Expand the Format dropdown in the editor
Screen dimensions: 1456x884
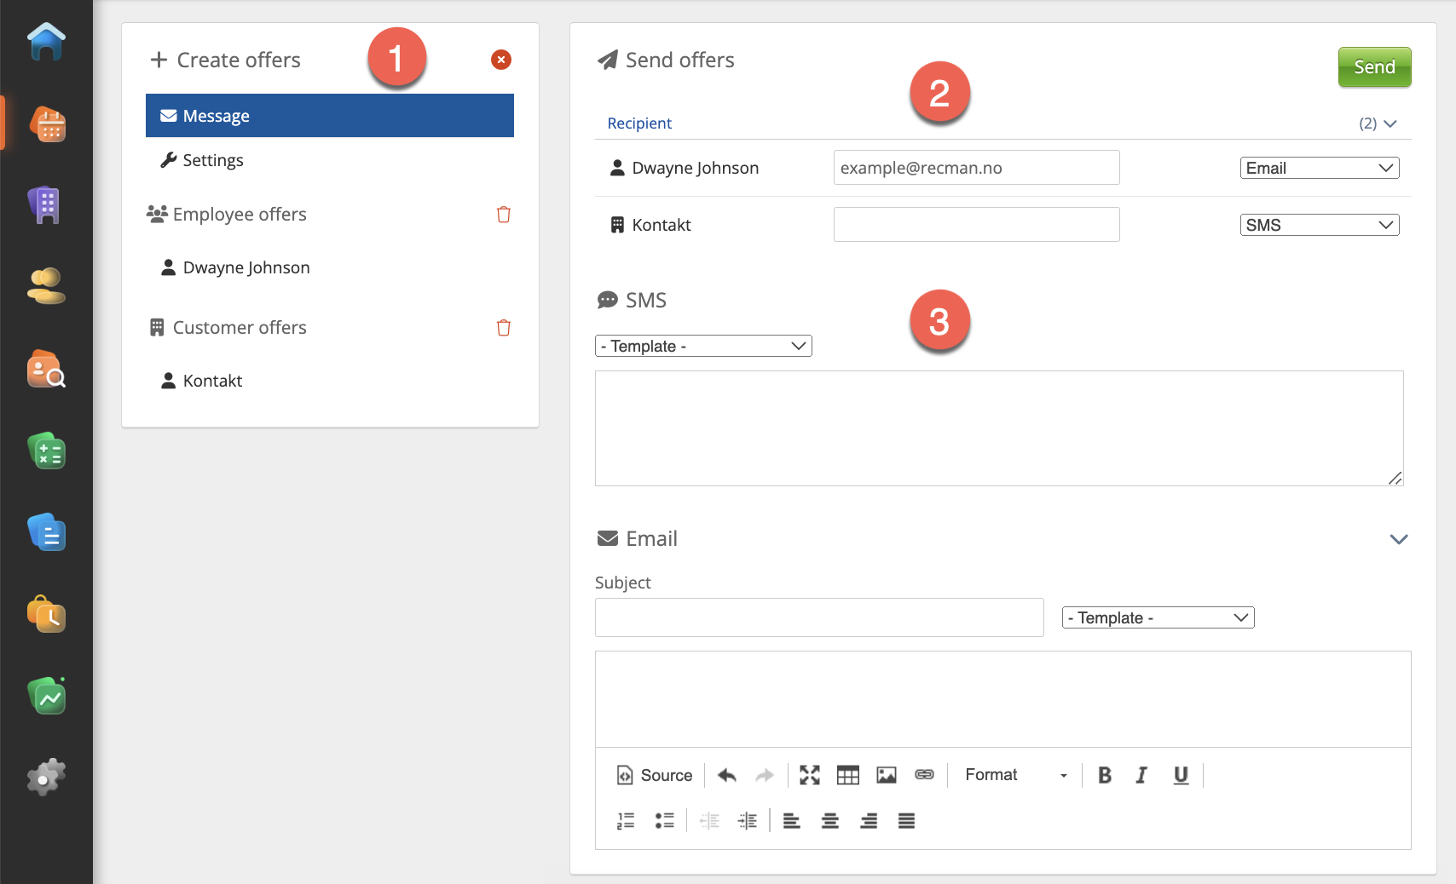click(x=1015, y=775)
